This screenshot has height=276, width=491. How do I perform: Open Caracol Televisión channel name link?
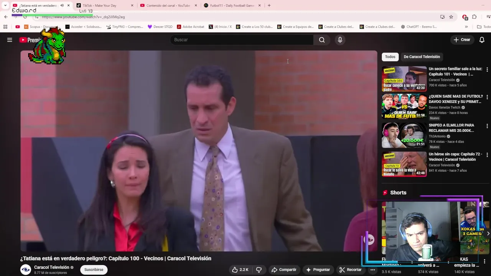pyautogui.click(x=51, y=268)
